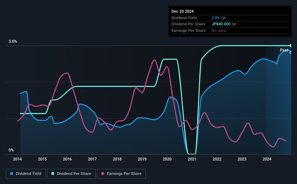Click the Past label on the chart

(284, 50)
